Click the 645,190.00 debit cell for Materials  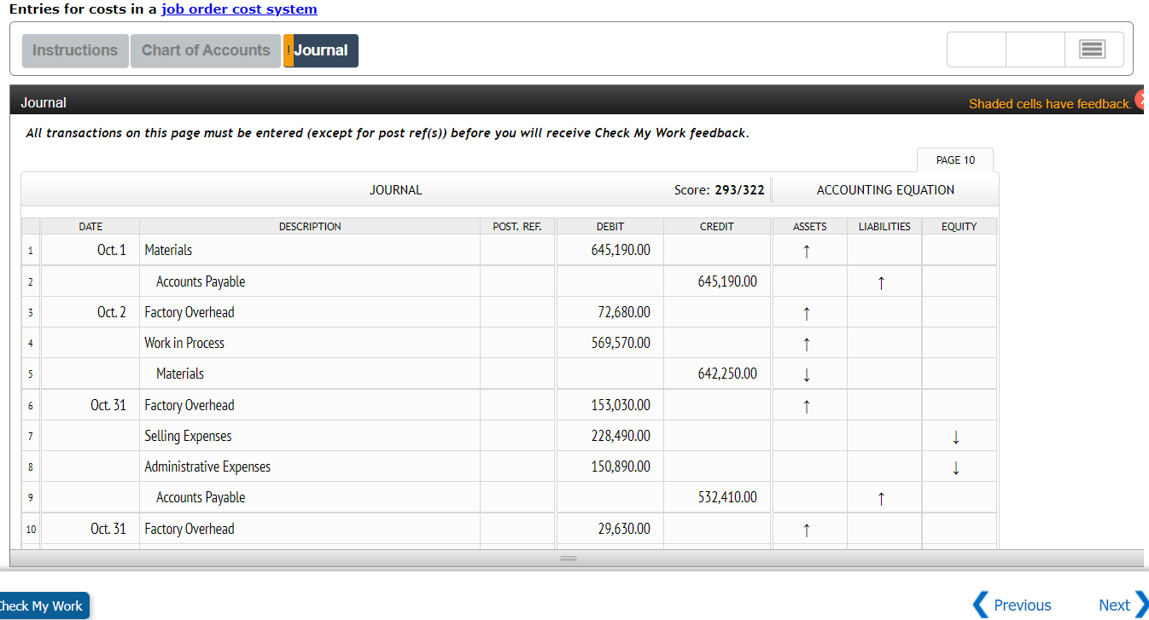tap(609, 250)
